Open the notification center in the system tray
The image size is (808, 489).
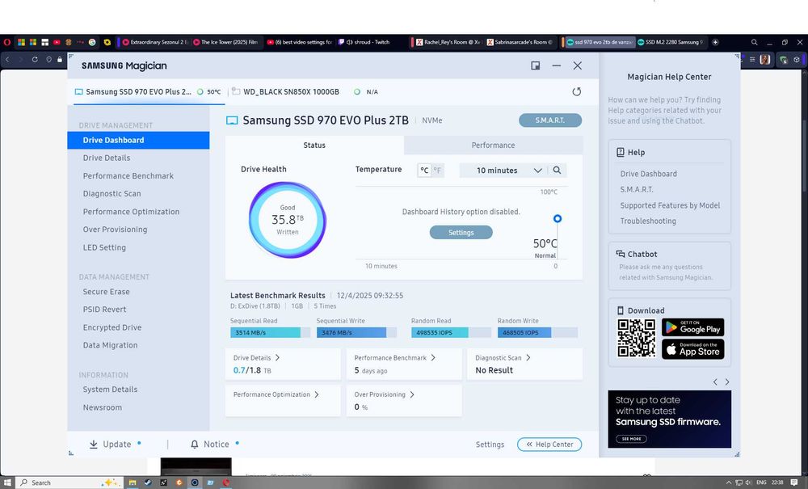794,483
